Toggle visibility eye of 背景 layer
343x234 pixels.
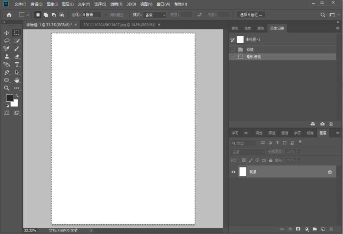[x=233, y=172]
